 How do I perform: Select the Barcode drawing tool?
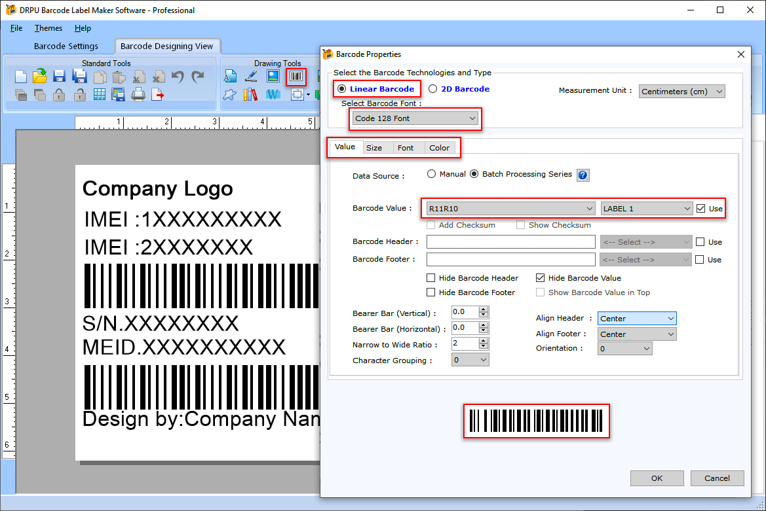(296, 77)
